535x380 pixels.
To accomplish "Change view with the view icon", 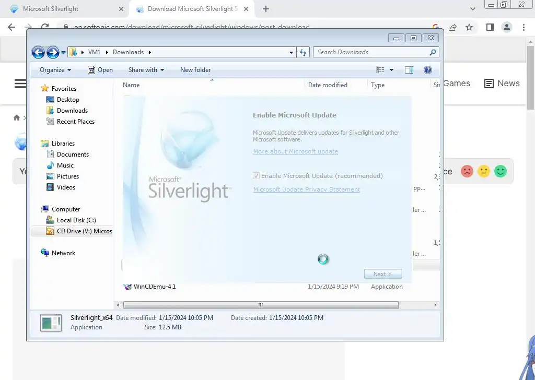I will point(380,70).
